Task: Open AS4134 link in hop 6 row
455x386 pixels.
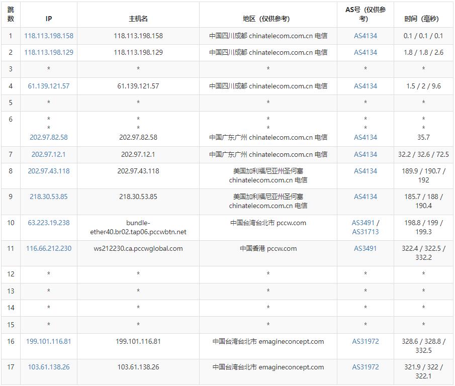Action: [366, 137]
